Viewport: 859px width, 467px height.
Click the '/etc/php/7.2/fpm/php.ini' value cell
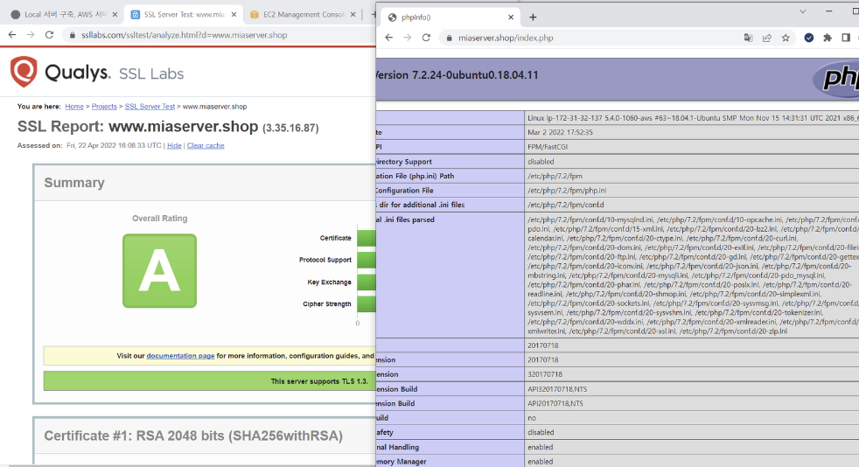691,191
